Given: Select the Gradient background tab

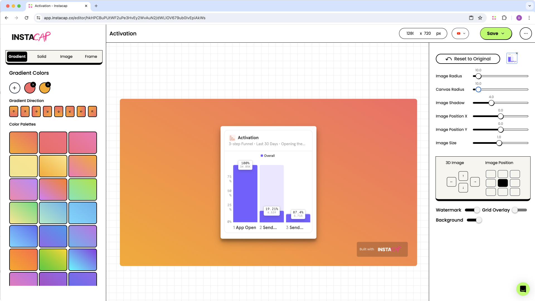Looking at the screenshot, I should click(17, 56).
